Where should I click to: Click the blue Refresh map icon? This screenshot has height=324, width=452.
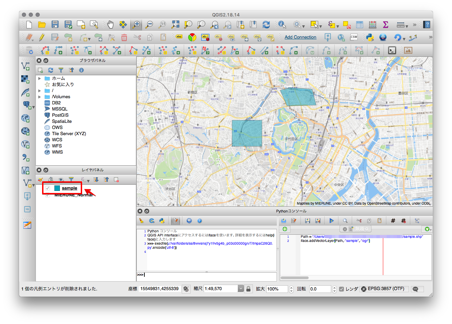(x=266, y=24)
